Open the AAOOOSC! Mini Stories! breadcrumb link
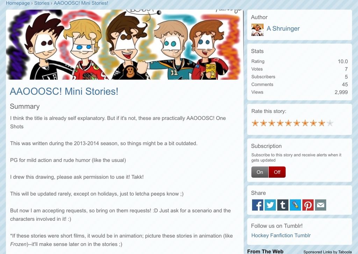 pyautogui.click(x=81, y=3)
